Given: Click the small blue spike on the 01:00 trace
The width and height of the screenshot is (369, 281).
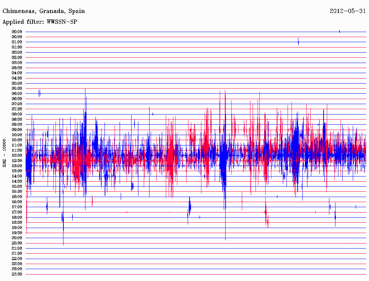Looking at the screenshot, I should point(298,42).
